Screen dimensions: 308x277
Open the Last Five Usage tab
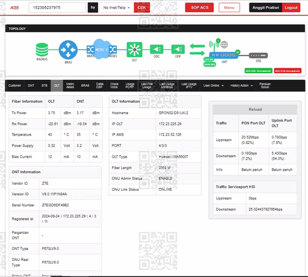[147, 86]
